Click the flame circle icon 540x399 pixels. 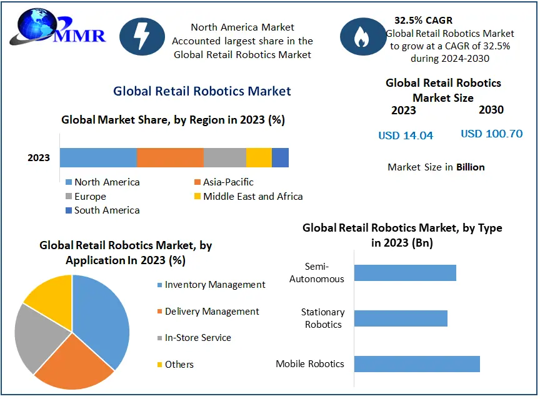tap(362, 37)
